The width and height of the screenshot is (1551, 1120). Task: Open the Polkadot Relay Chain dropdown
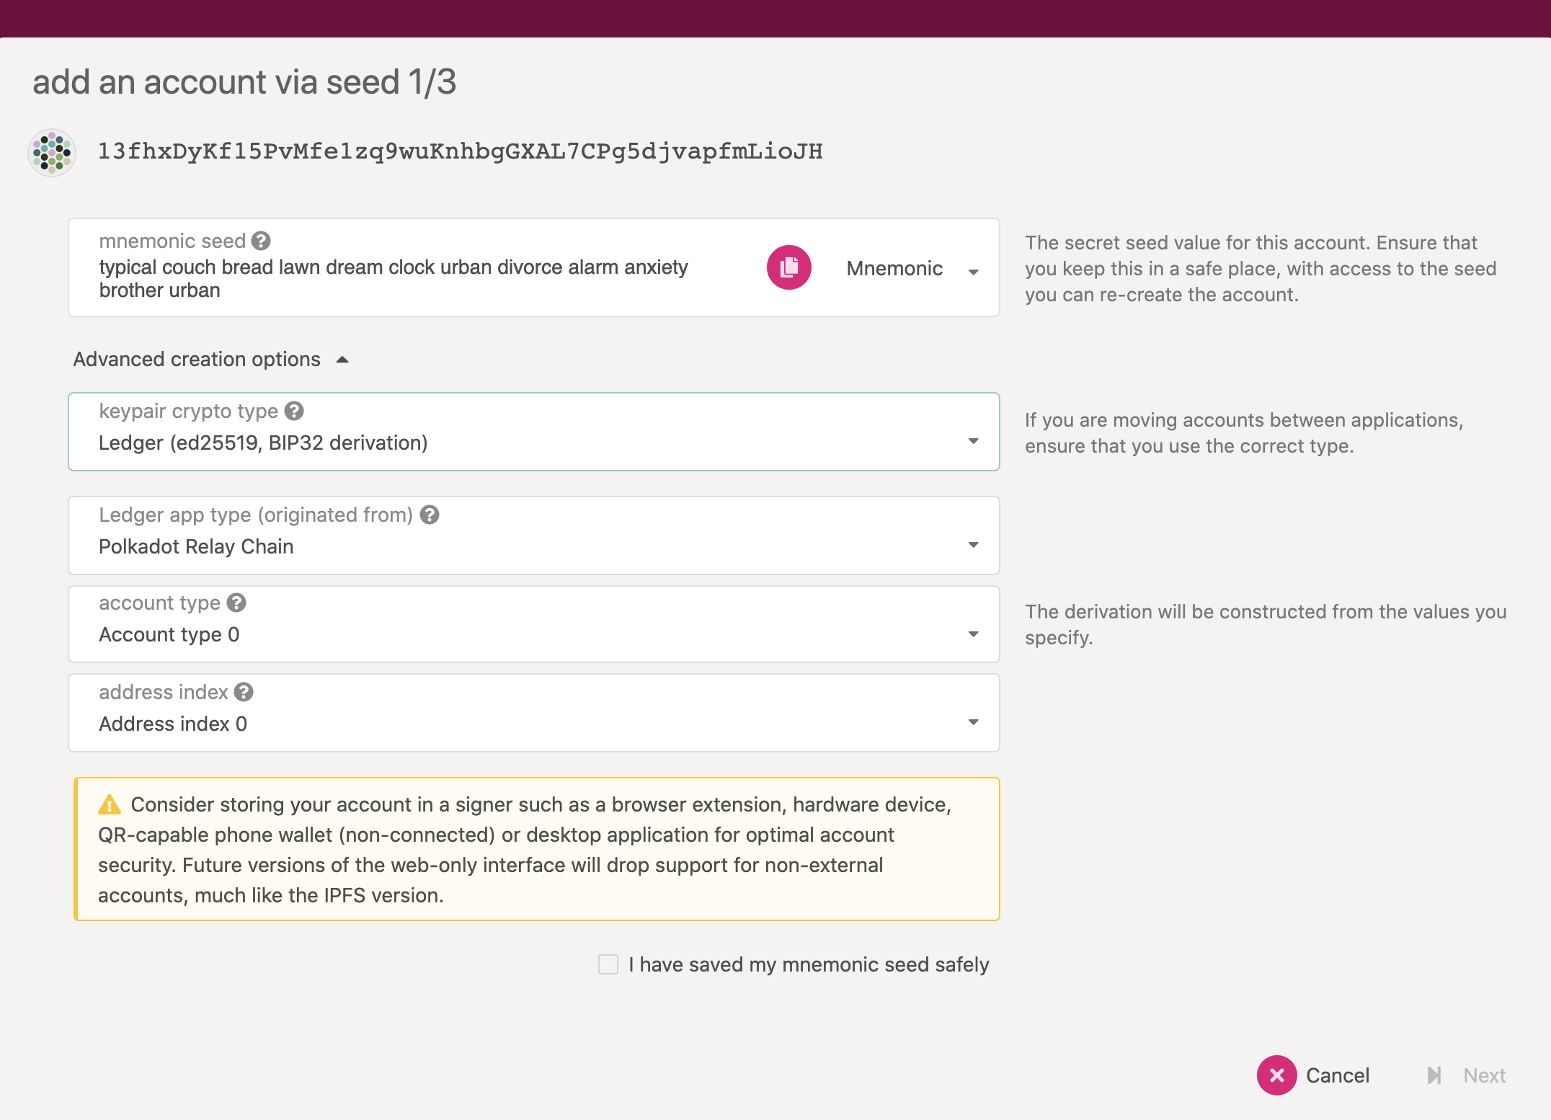(534, 535)
